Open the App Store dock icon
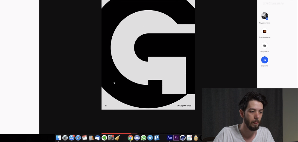 click(x=71, y=138)
